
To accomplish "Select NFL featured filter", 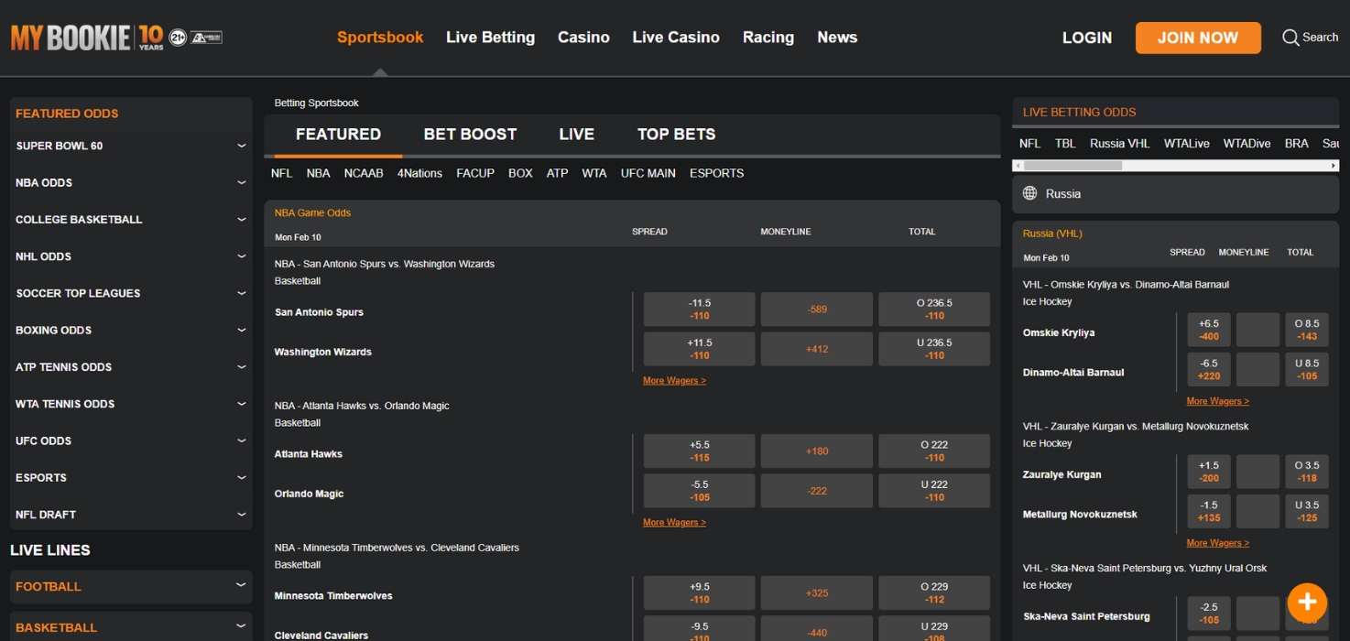I will (x=281, y=173).
